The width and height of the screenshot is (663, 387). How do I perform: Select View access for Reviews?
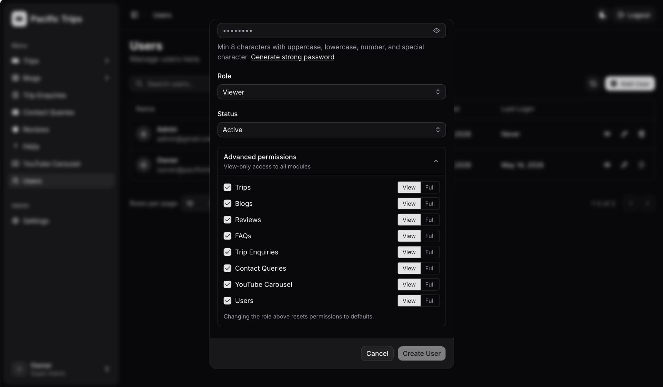point(409,220)
